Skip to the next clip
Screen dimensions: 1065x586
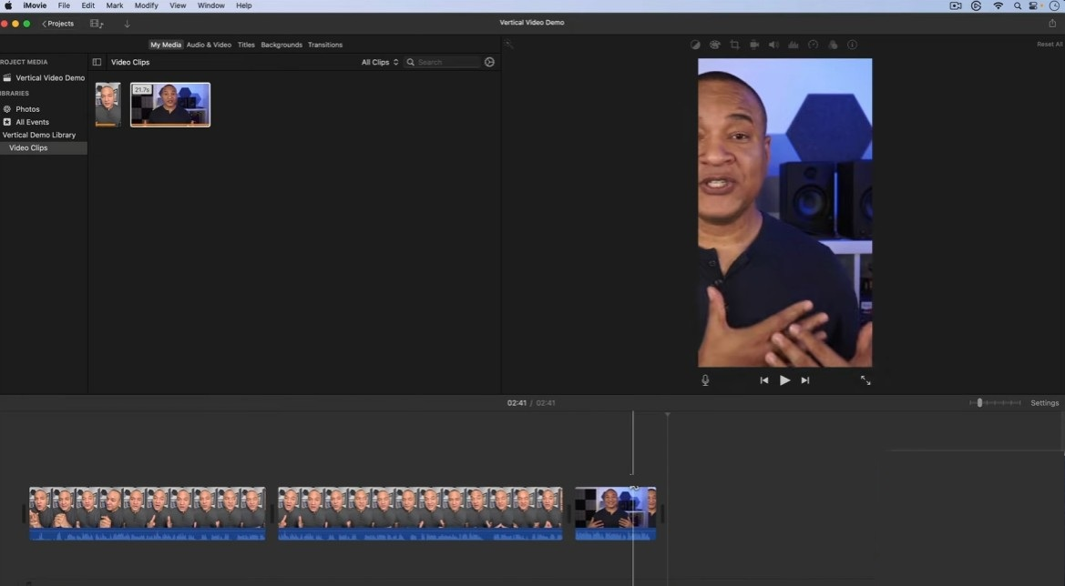click(804, 380)
